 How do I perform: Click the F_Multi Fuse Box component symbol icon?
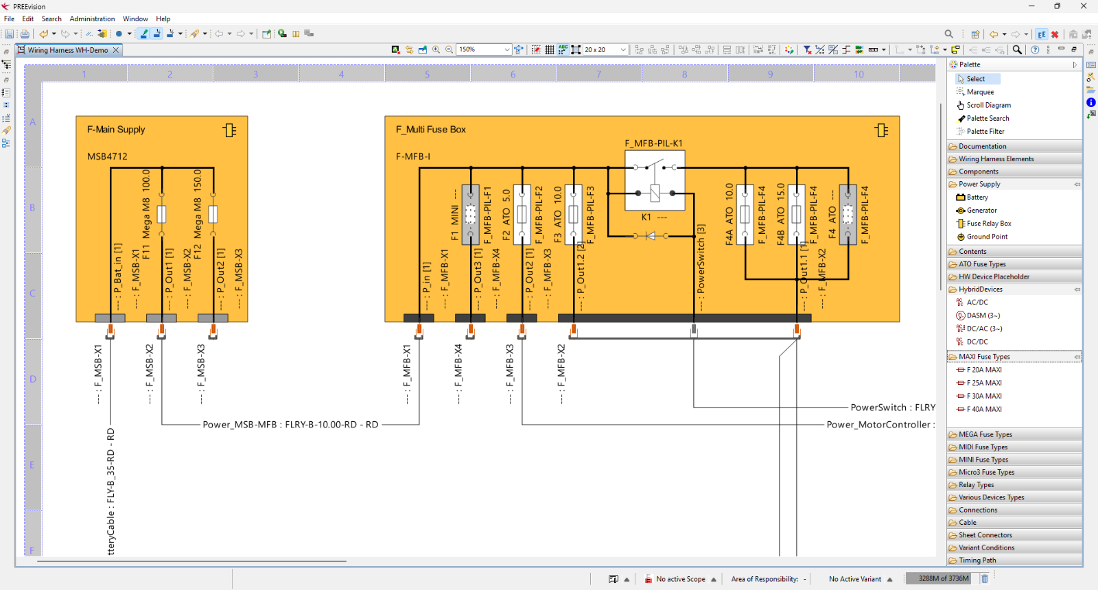[882, 130]
